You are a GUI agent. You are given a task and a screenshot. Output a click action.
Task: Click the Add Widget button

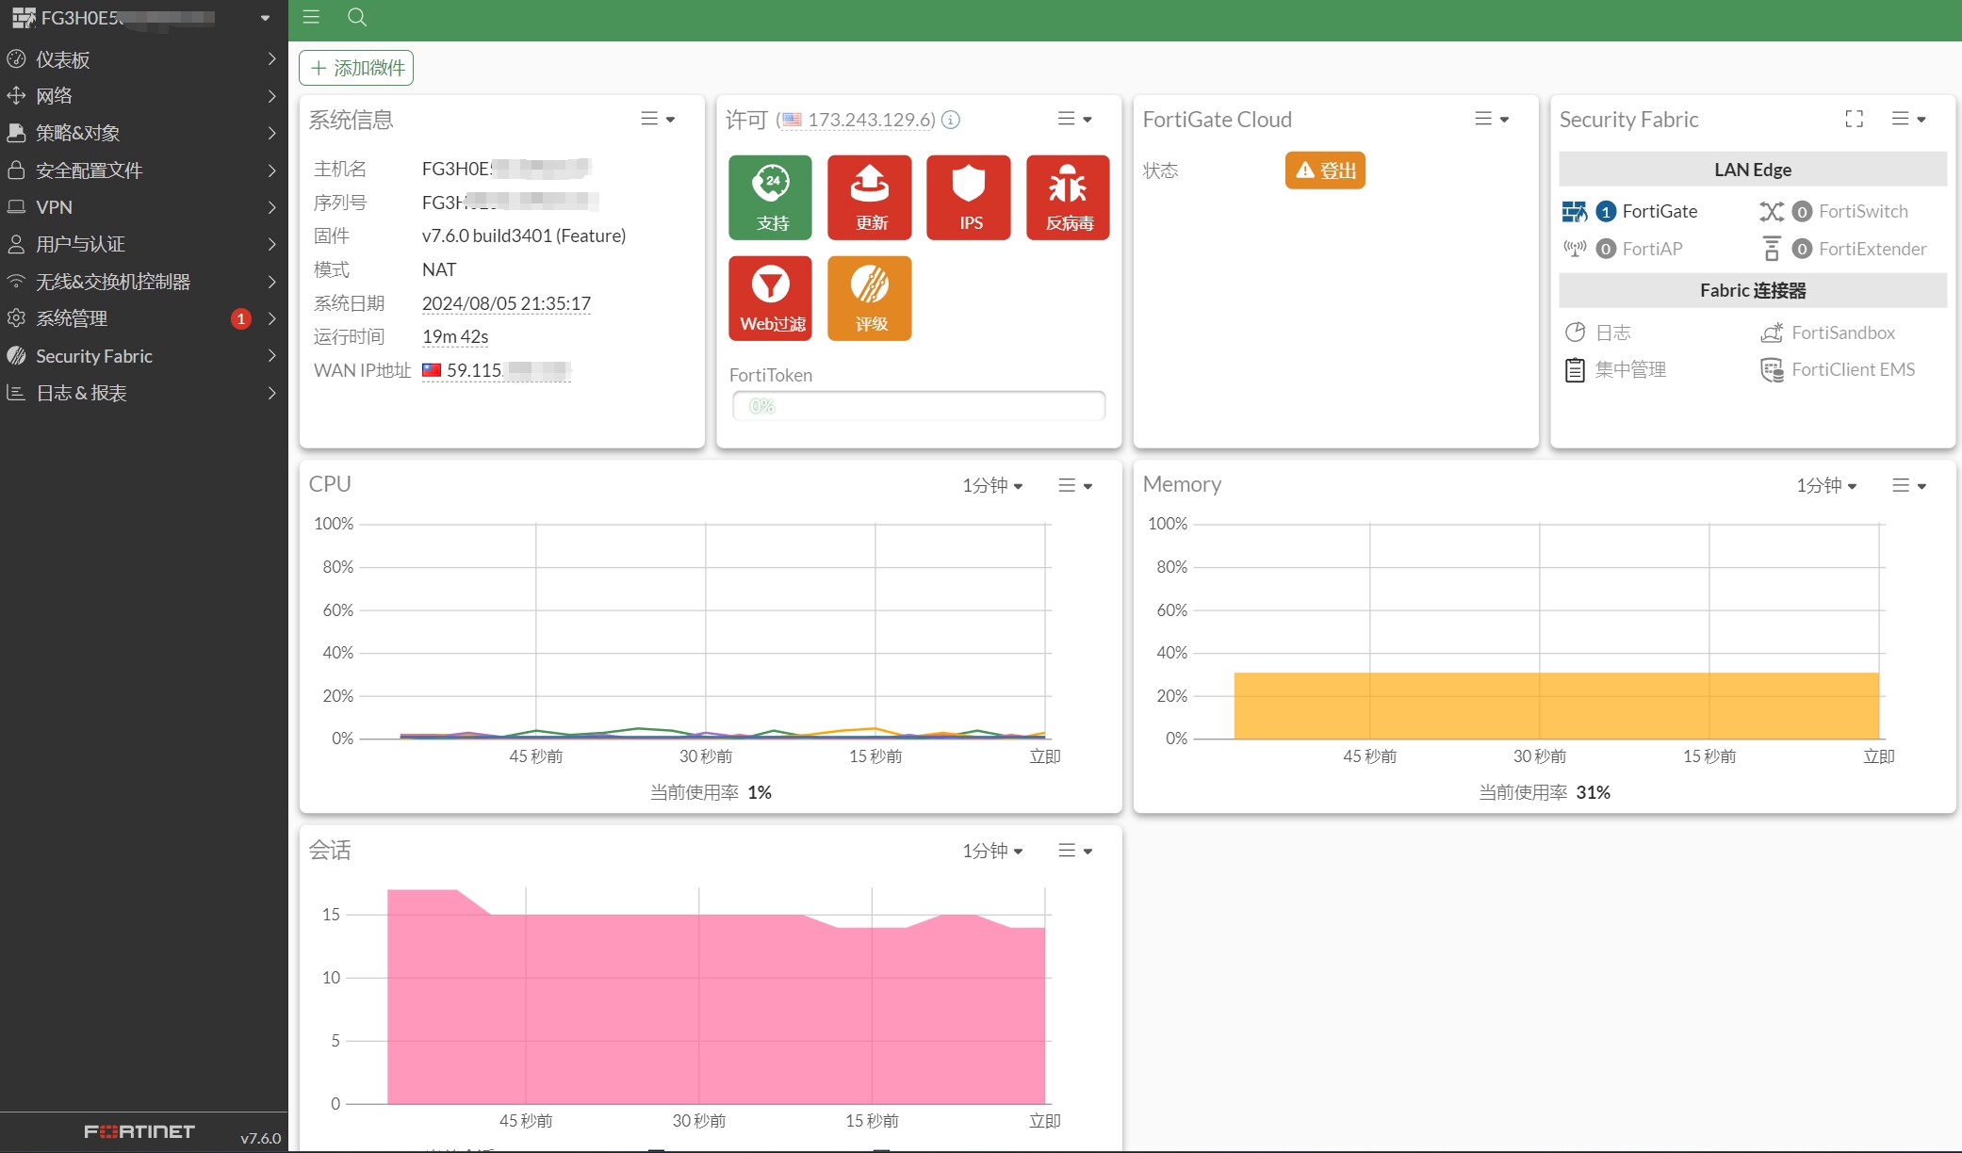(356, 68)
